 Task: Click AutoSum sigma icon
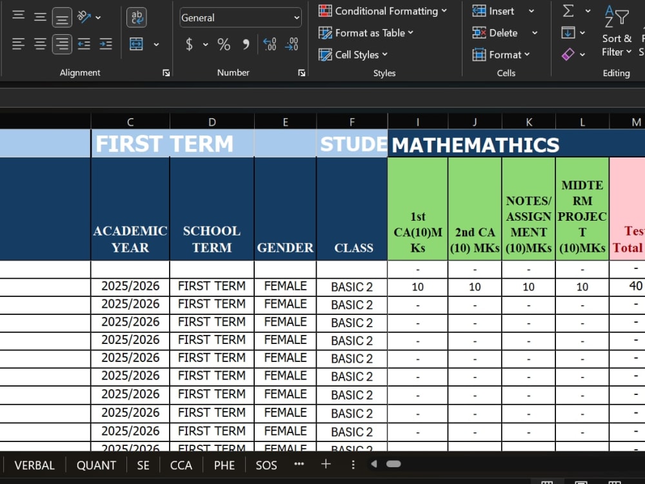pos(568,11)
